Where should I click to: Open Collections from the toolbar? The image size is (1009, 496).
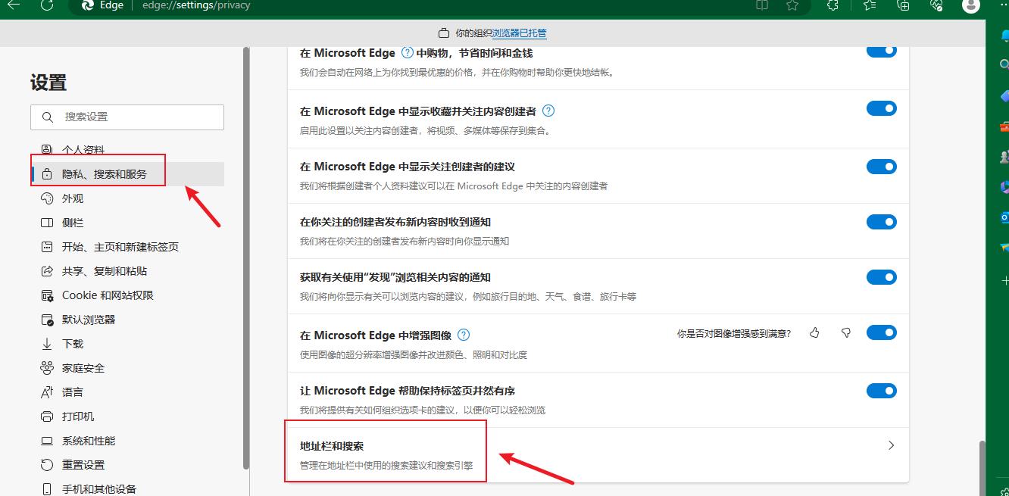[901, 5]
